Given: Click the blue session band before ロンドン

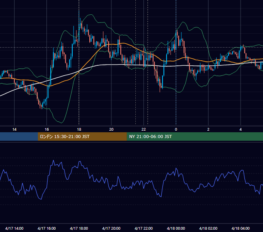Looking at the screenshot, I should coord(19,136).
